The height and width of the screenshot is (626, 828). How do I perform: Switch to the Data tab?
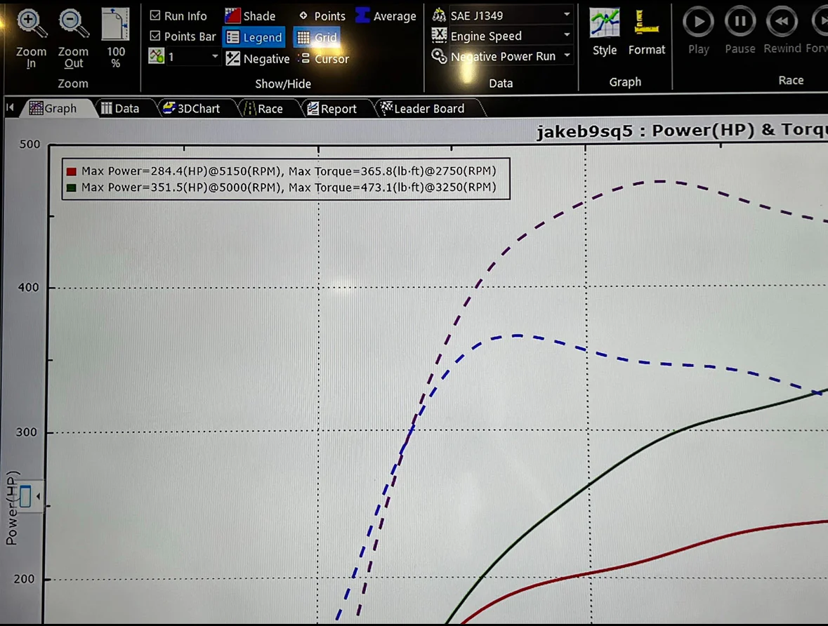(119, 109)
